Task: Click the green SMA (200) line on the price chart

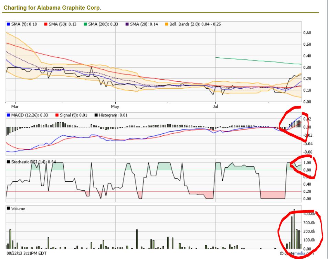Action: 258,61
